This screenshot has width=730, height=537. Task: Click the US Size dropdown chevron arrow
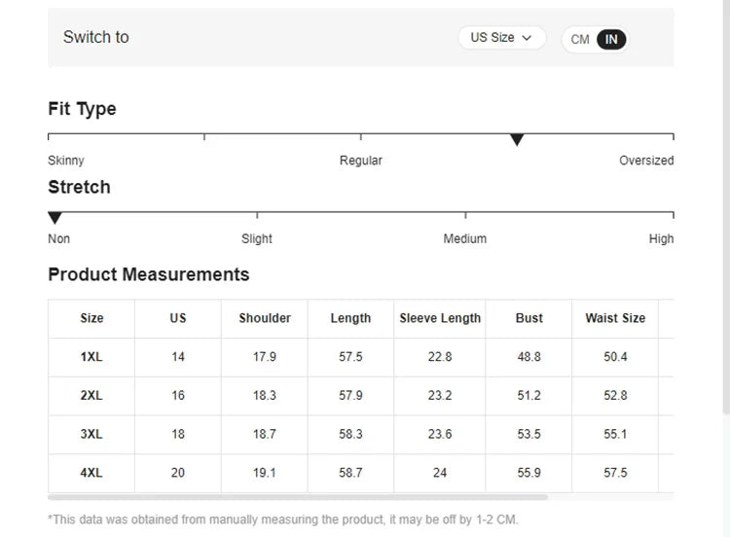[528, 38]
